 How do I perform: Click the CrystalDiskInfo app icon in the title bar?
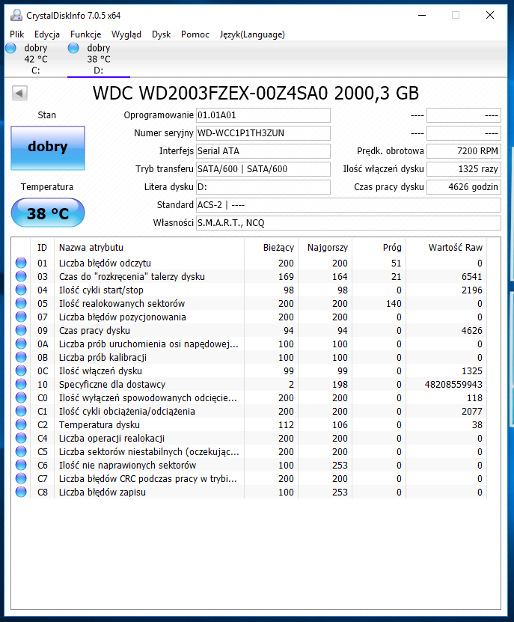coord(16,15)
